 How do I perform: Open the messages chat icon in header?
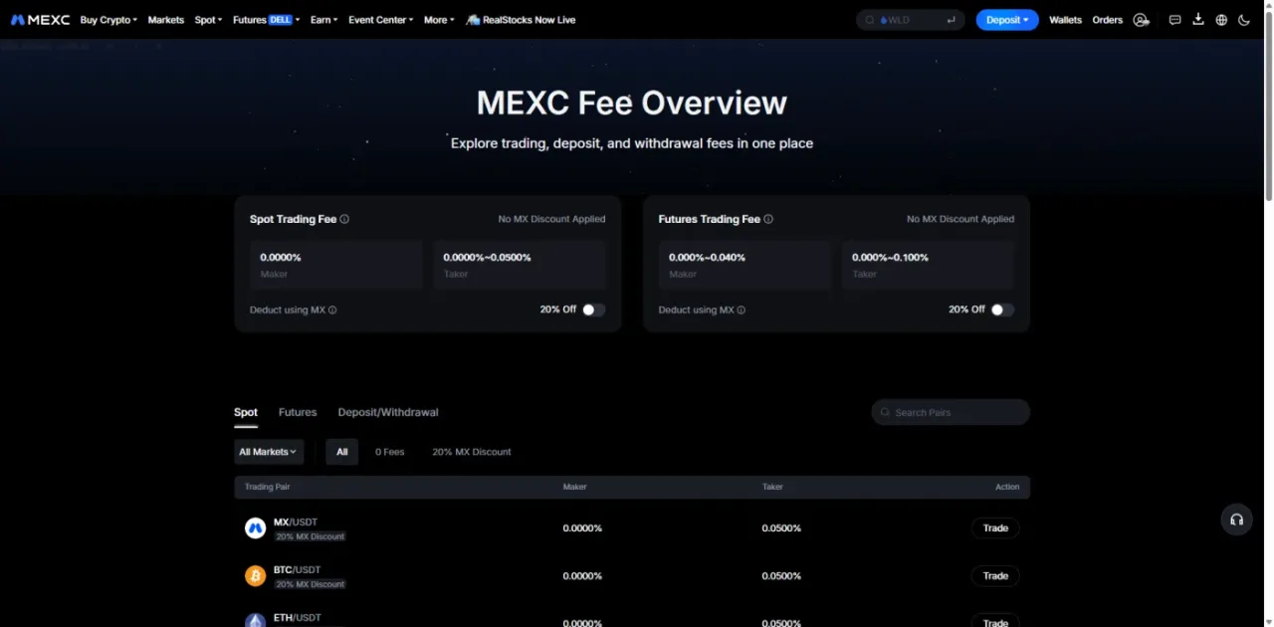pyautogui.click(x=1174, y=20)
